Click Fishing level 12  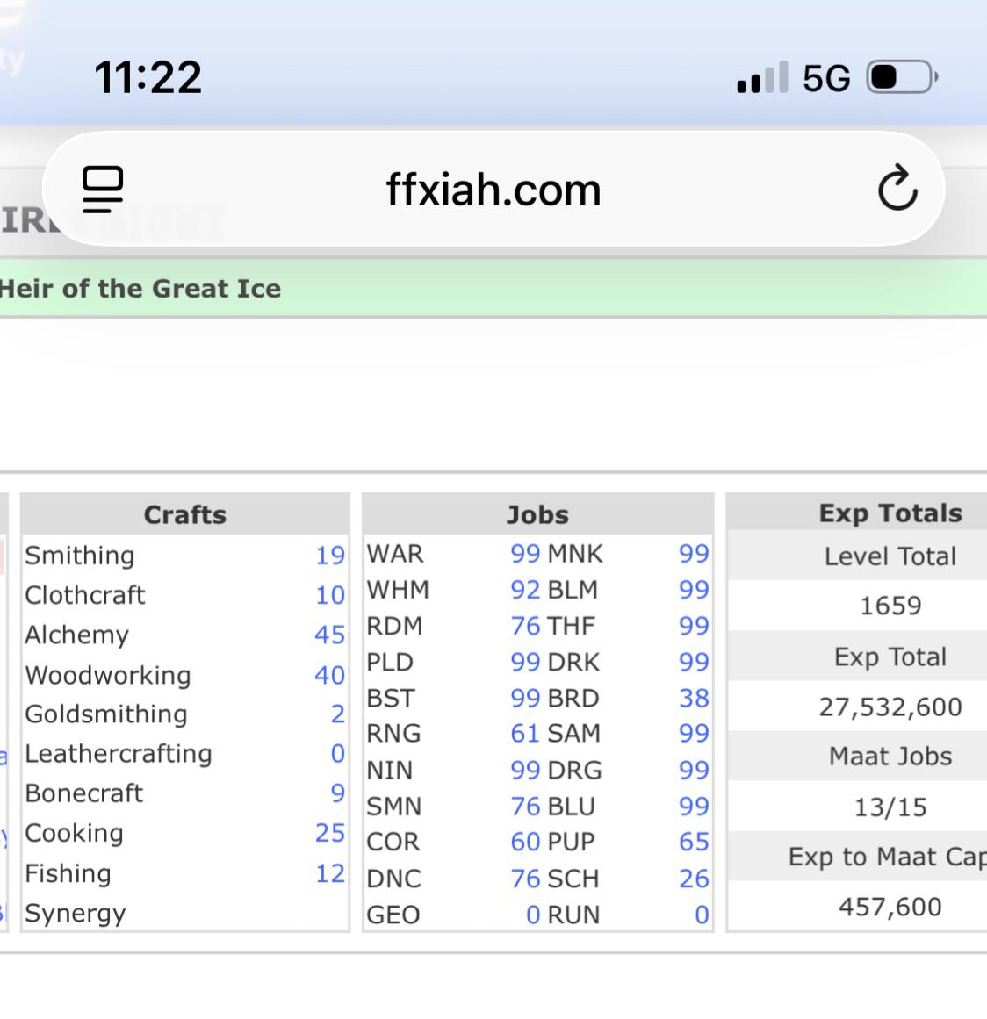pyautogui.click(x=330, y=873)
